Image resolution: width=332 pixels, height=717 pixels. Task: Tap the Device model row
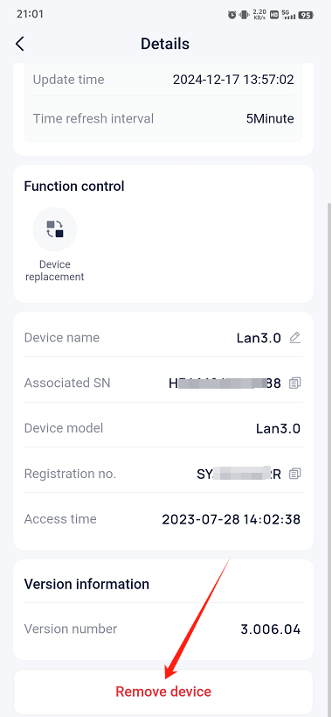(163, 428)
